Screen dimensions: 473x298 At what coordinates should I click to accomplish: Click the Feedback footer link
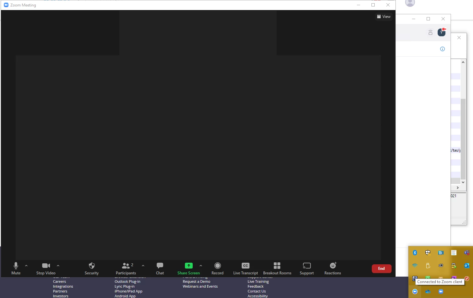[256, 286]
